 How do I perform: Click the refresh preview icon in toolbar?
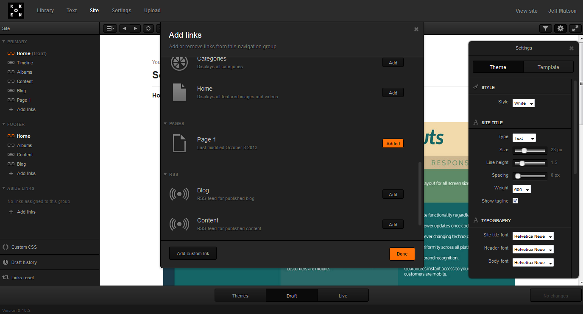point(148,28)
